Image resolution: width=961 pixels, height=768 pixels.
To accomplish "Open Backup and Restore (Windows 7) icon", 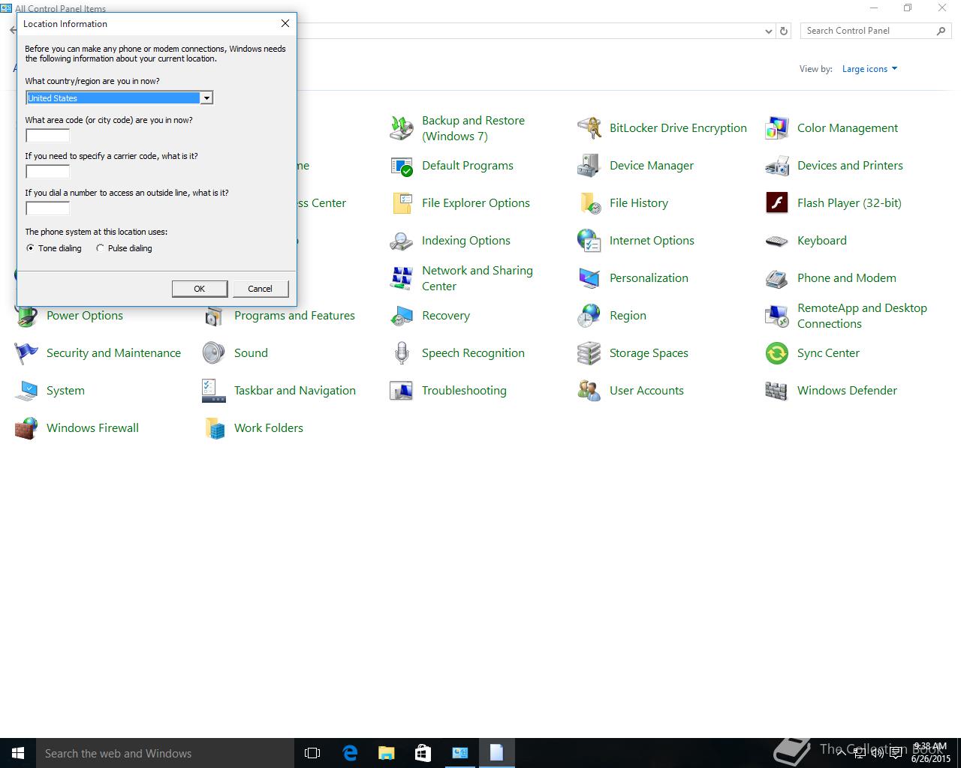I will [x=402, y=128].
